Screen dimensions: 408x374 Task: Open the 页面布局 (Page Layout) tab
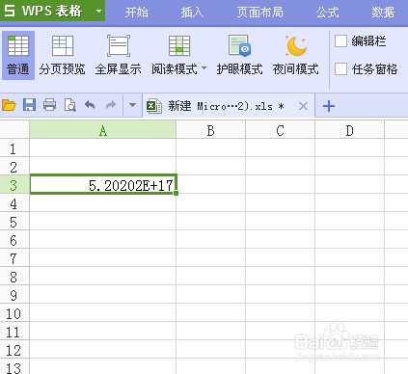click(x=259, y=13)
